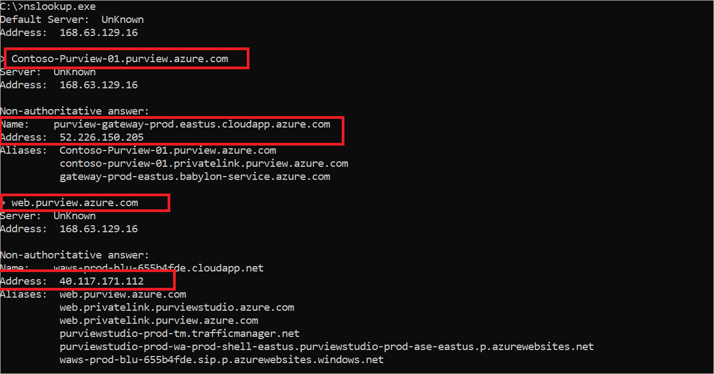Image resolution: width=714 pixels, height=374 pixels.
Task: Select the waws-prod-blu-655b4fde.cloudapp.net hostname
Action: click(x=158, y=268)
